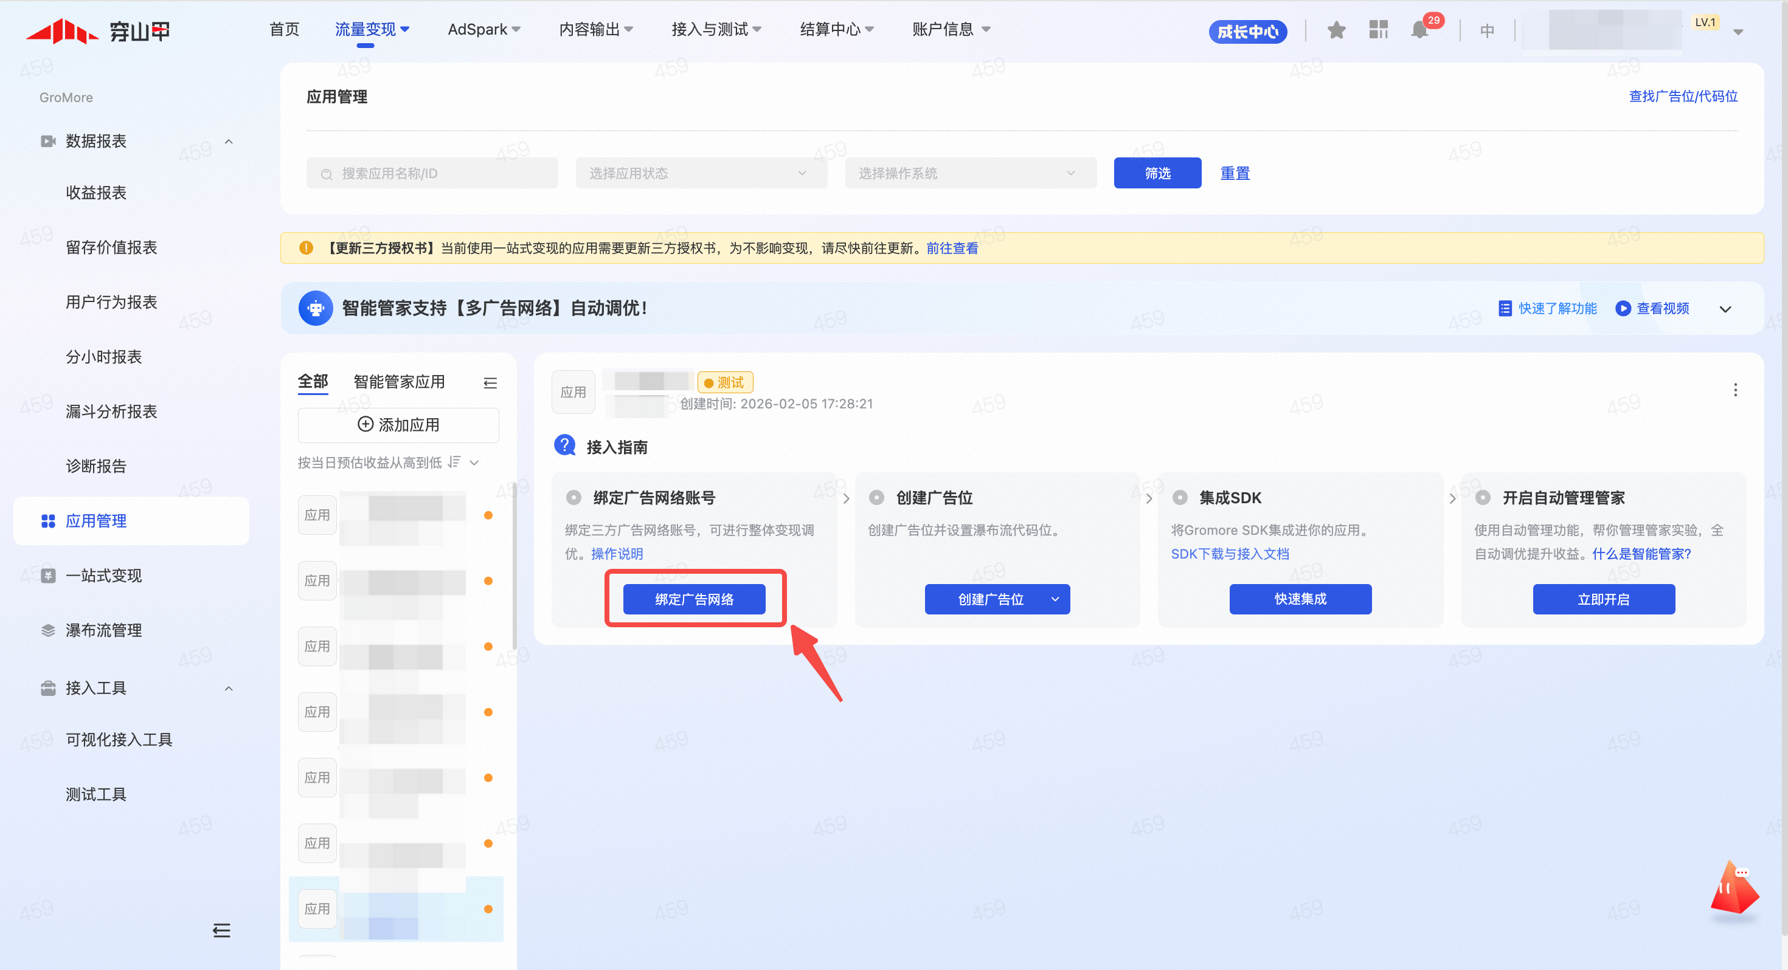Open the 结算中心 top menu

tap(836, 29)
